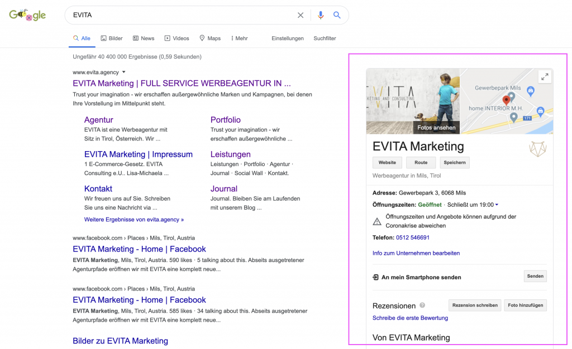The width and height of the screenshot is (572, 349).
Task: Open the Facebook result with 585 likes
Action: (x=139, y=300)
